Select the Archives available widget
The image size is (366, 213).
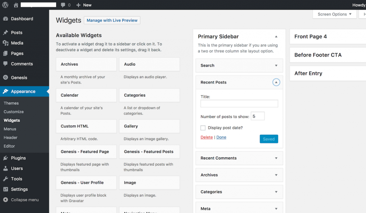pyautogui.click(x=86, y=64)
